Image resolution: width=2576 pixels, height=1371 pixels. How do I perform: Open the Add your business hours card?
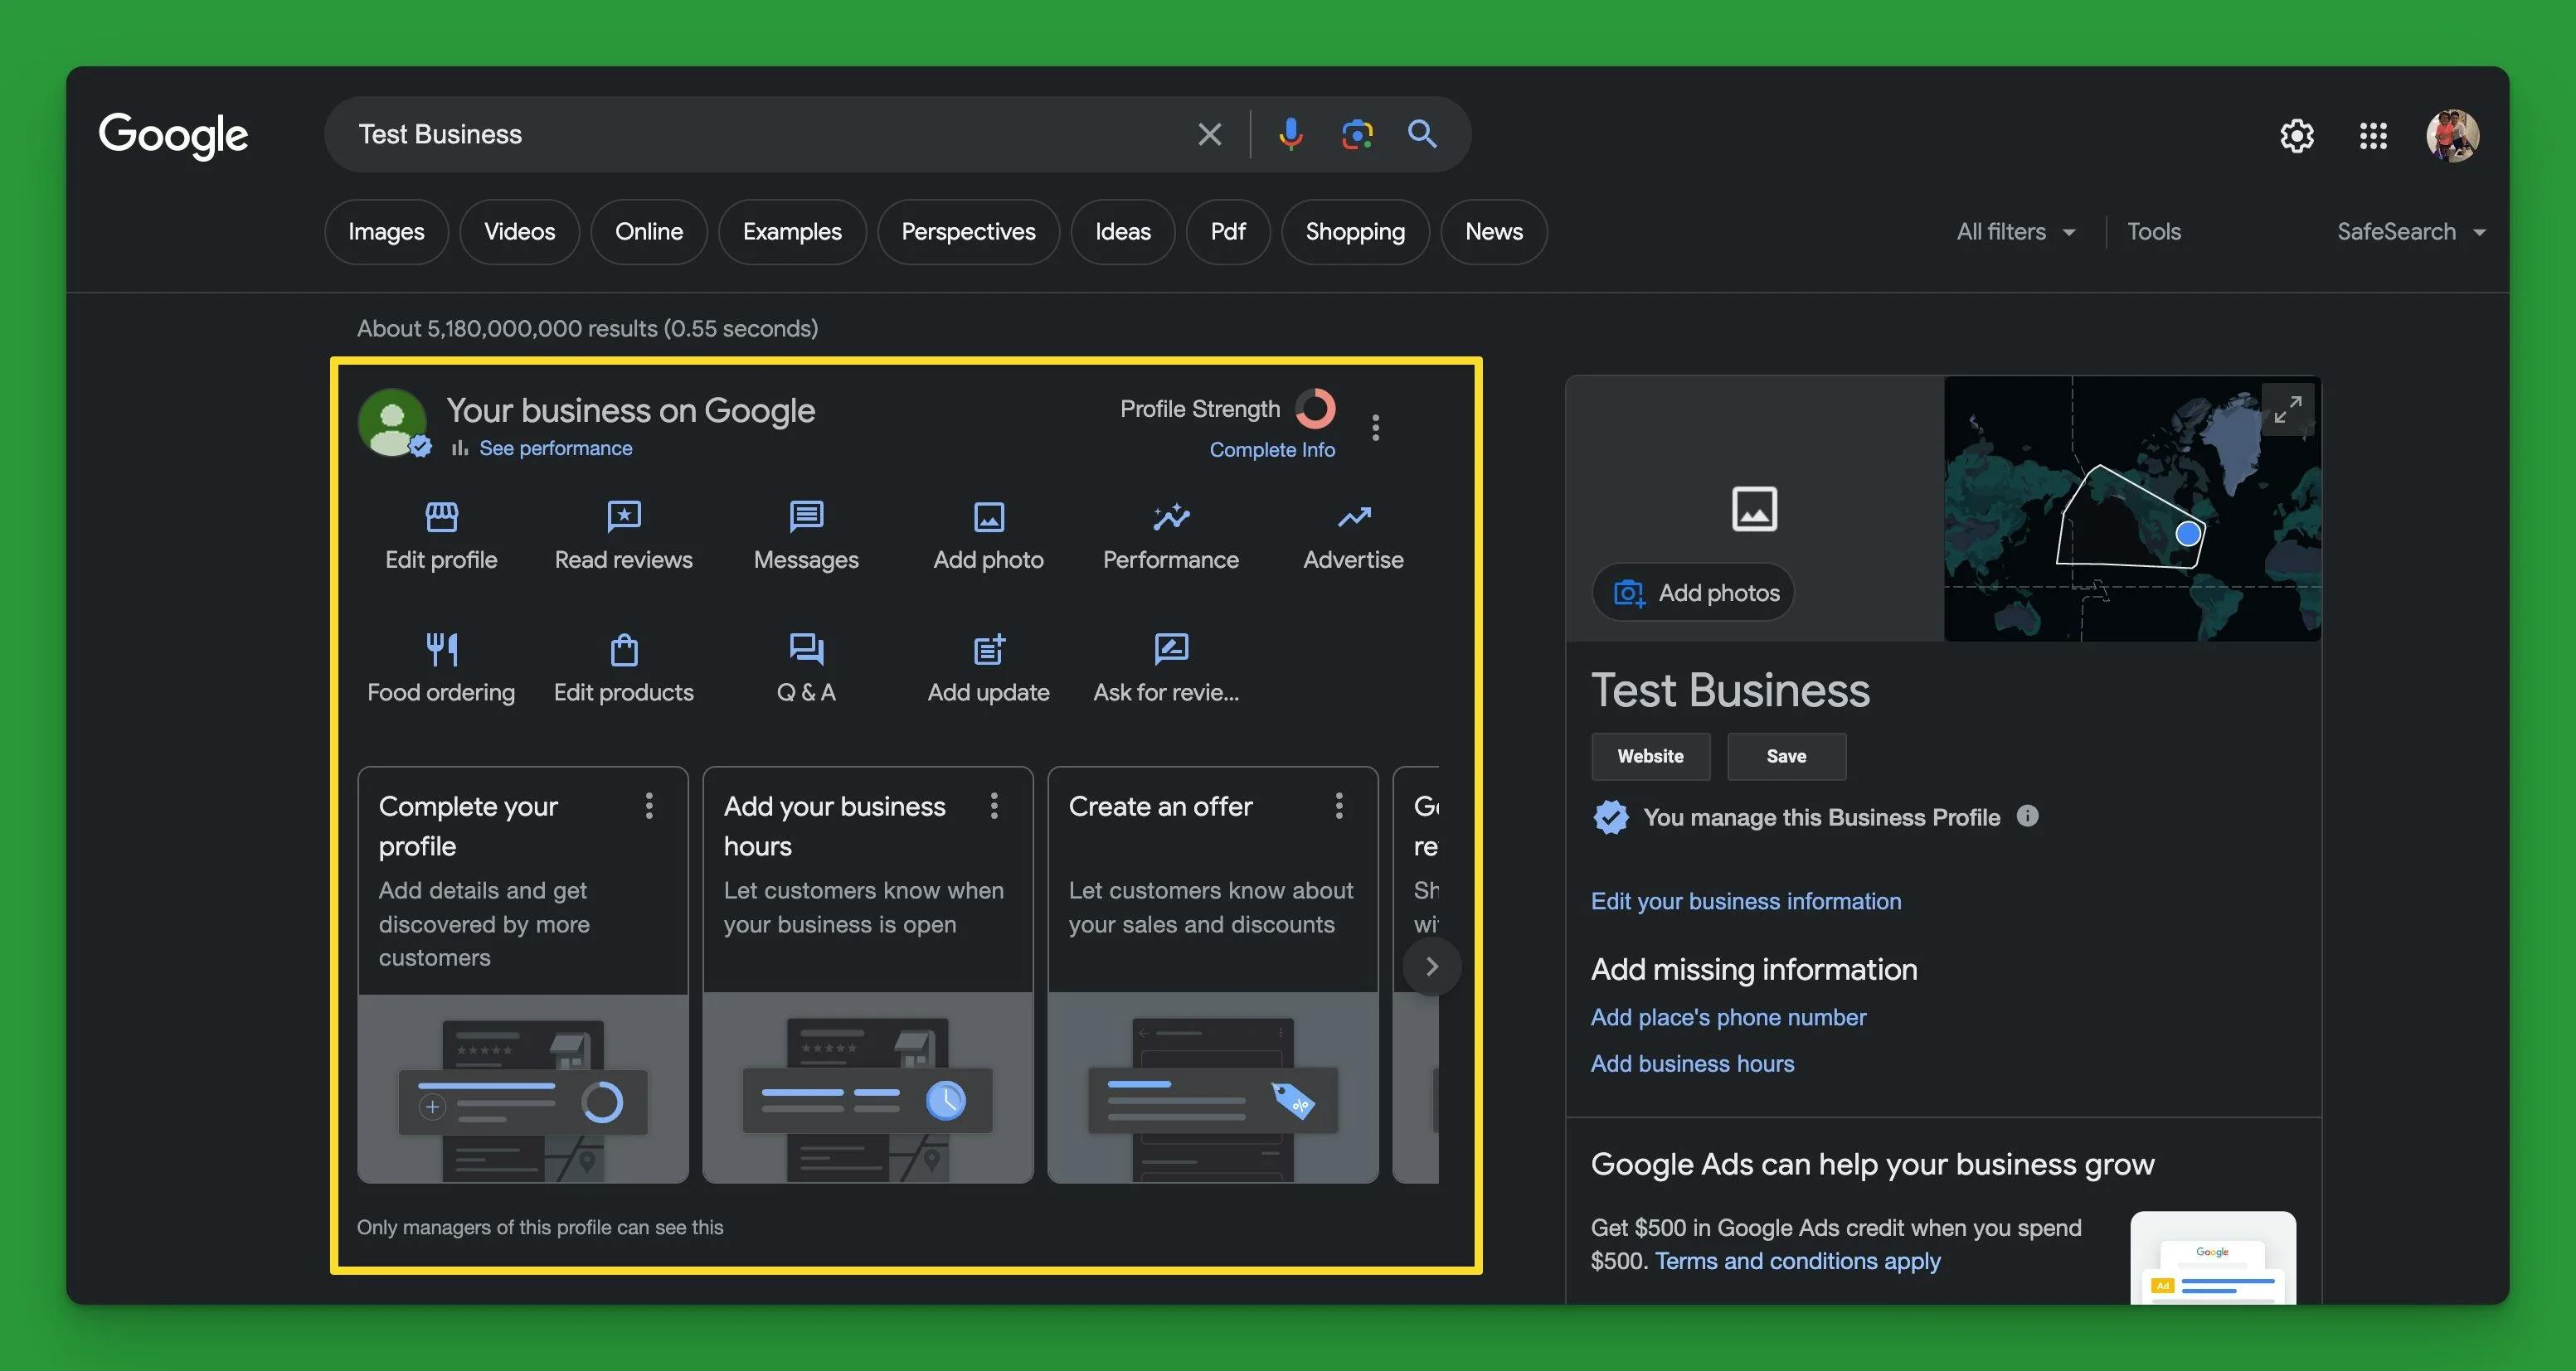click(x=868, y=974)
